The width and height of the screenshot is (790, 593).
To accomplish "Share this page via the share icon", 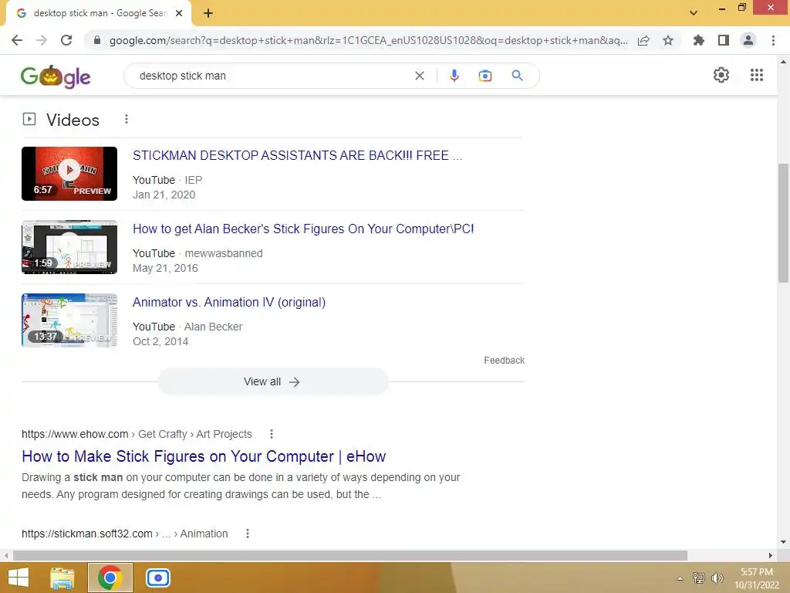I will click(x=643, y=40).
